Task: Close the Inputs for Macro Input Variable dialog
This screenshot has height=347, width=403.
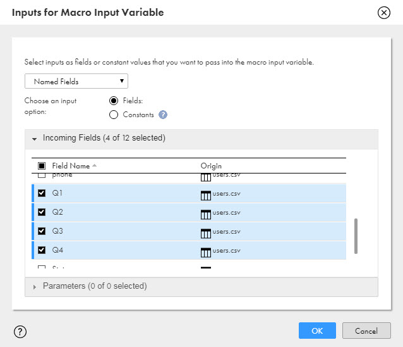Action: click(x=383, y=13)
